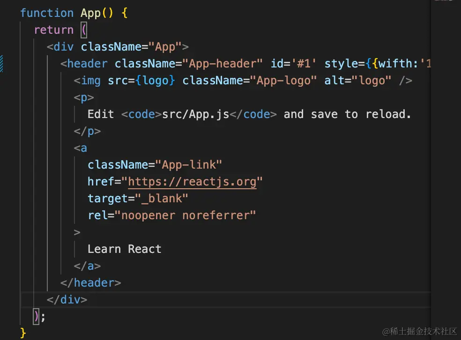Image resolution: width=461 pixels, height=340 pixels.
Task: Click the className="App-link" attribute
Action: click(155, 165)
